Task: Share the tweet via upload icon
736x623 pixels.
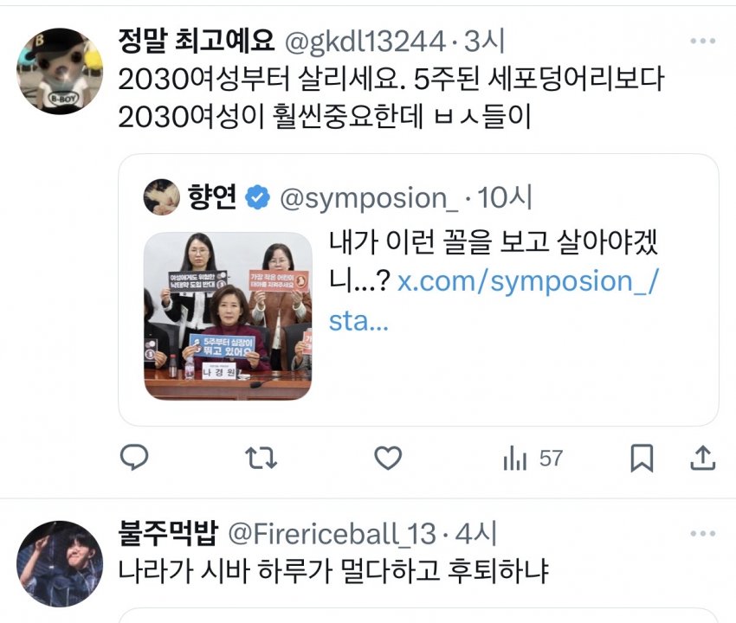Action: tap(703, 458)
